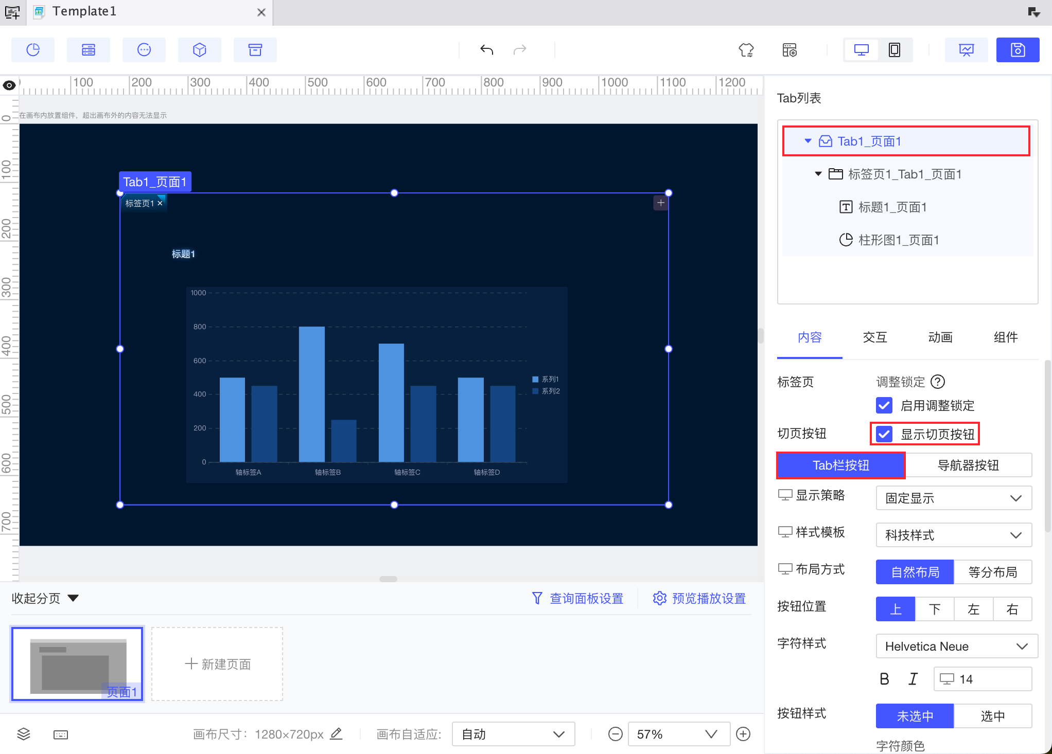Open 显示策略 dropdown showing 固定显示
1052x754 pixels.
(x=954, y=498)
